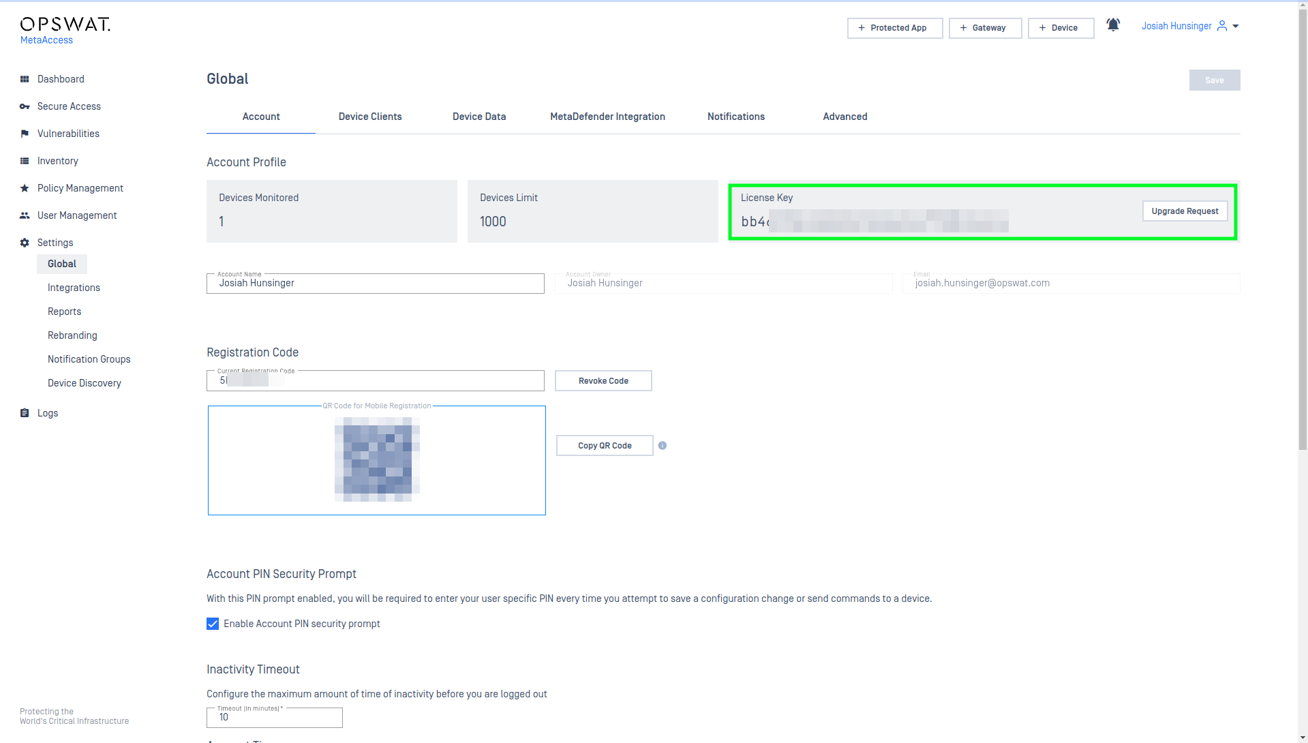The image size is (1308, 743).
Task: Expand the Josiah Hunsinger account dropdown arrow
Action: pyautogui.click(x=1236, y=26)
